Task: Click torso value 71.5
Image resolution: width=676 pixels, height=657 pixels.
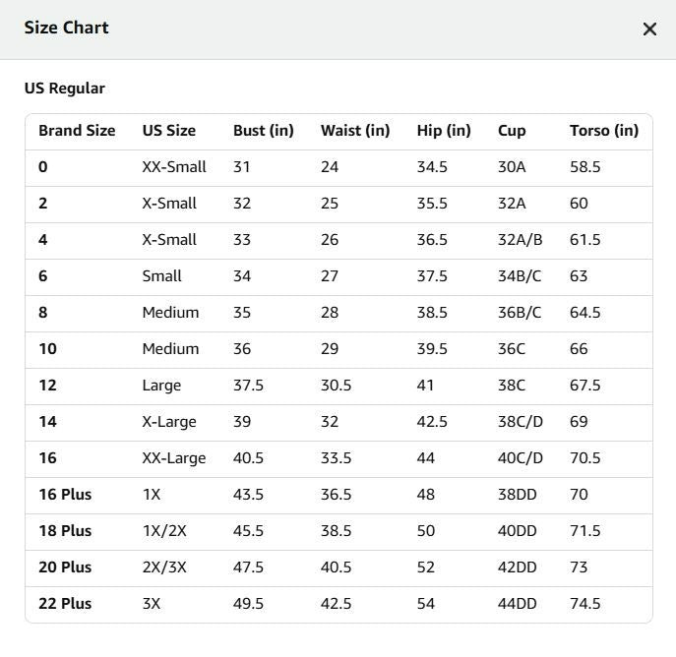Action: click(585, 531)
